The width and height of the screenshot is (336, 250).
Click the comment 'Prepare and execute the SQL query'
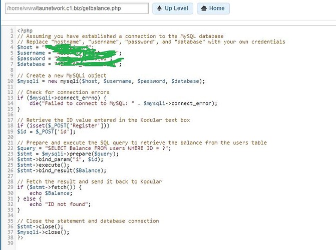point(142,143)
